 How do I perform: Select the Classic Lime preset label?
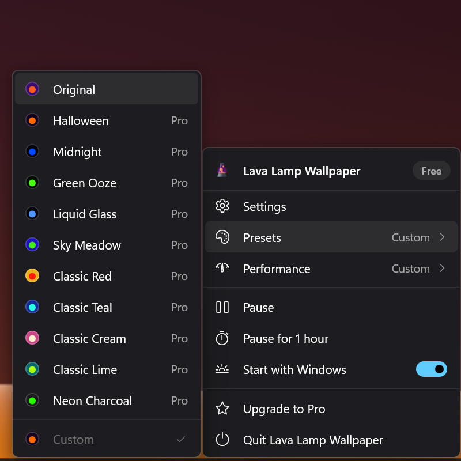point(85,370)
